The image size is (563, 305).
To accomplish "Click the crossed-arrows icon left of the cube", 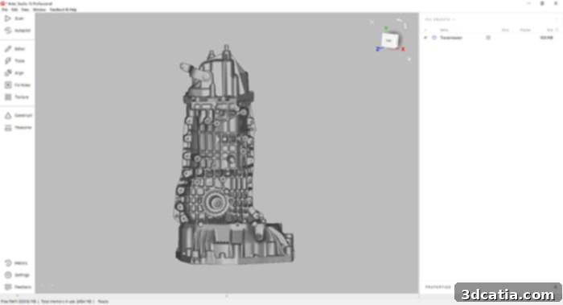I will click(372, 23).
